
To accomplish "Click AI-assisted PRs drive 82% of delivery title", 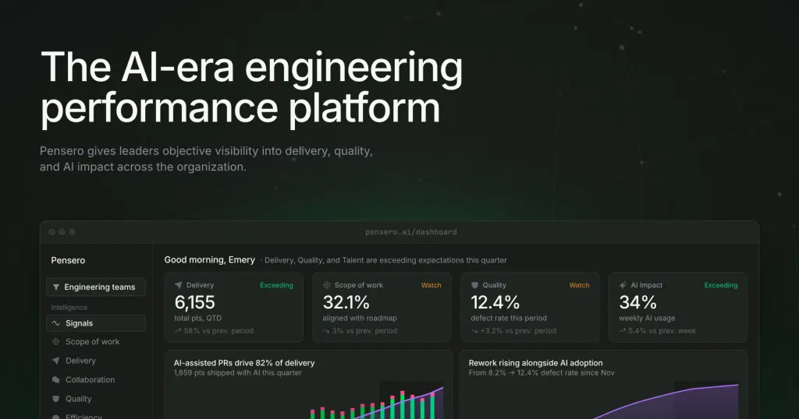I will point(244,363).
